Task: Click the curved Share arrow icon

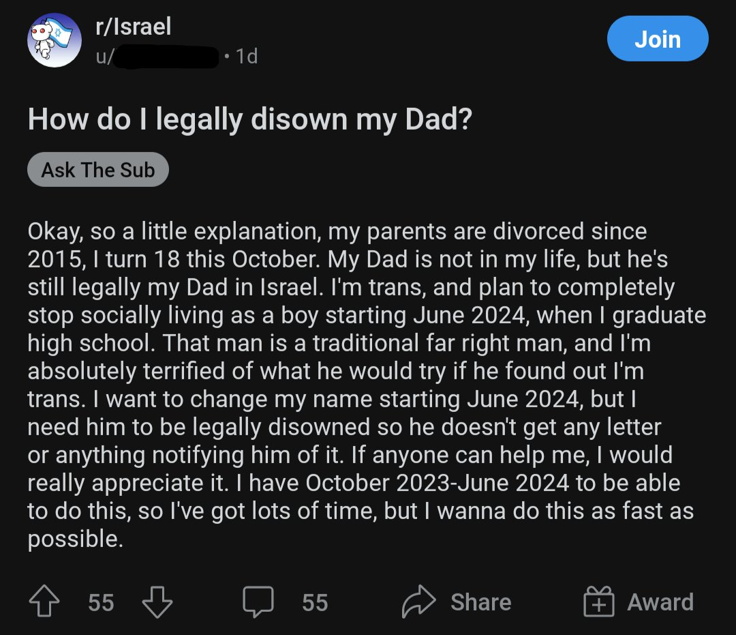Action: coord(418,601)
